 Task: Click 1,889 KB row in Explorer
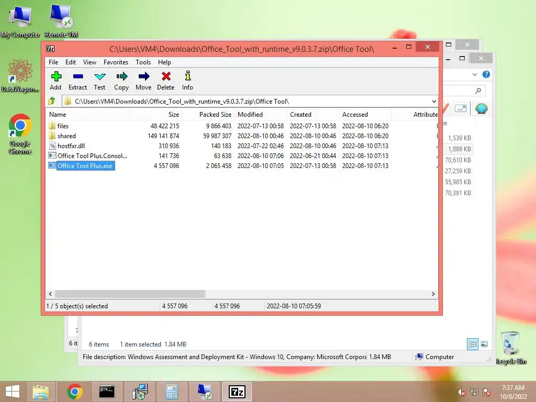(x=459, y=149)
